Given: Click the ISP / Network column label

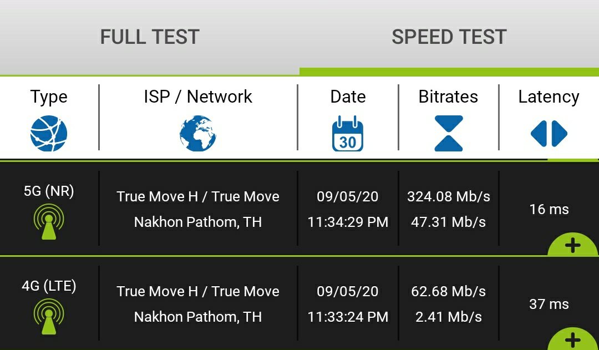Looking at the screenshot, I should (x=198, y=97).
